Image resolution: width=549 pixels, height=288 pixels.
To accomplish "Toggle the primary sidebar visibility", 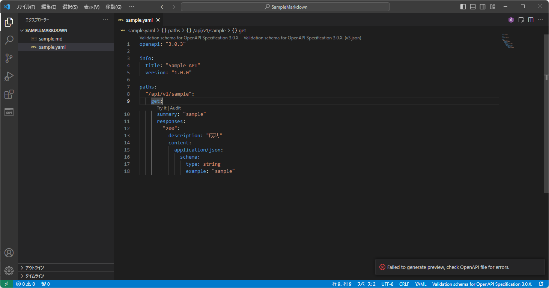I will 463,6.
